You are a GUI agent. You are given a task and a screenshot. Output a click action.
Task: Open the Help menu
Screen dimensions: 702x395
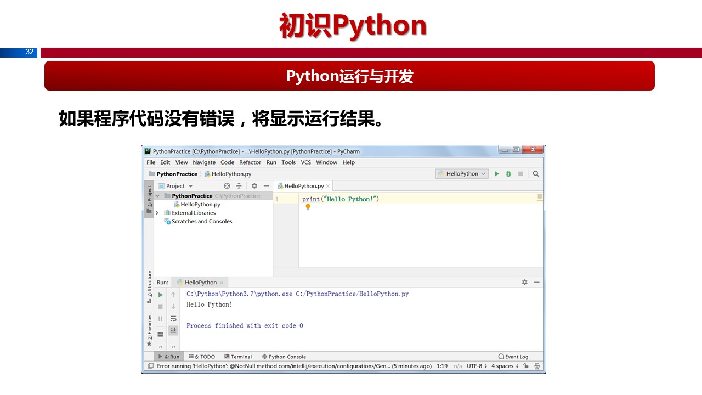pyautogui.click(x=348, y=162)
